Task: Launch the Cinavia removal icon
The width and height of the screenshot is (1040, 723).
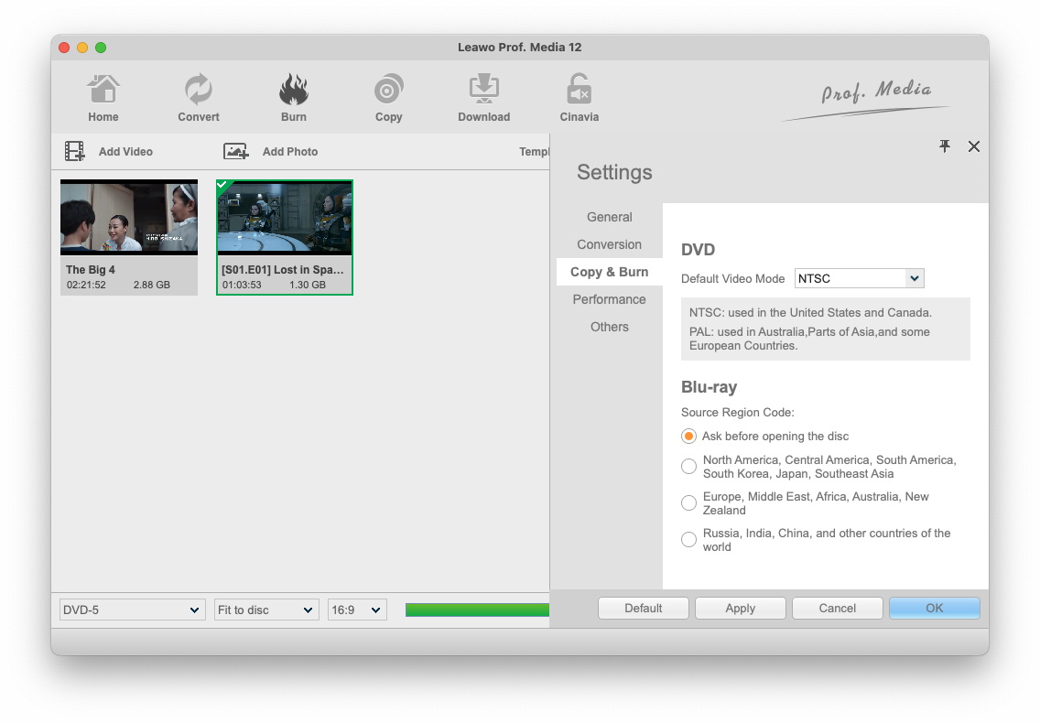Action: pyautogui.click(x=579, y=91)
